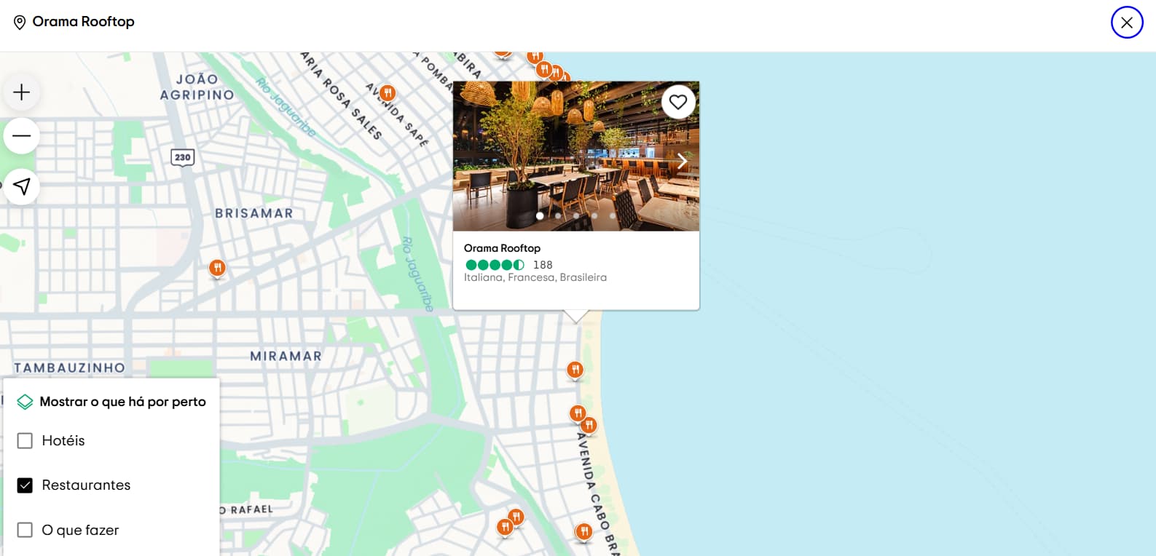Select the second photo carousel dot
The image size is (1156, 556).
(558, 215)
